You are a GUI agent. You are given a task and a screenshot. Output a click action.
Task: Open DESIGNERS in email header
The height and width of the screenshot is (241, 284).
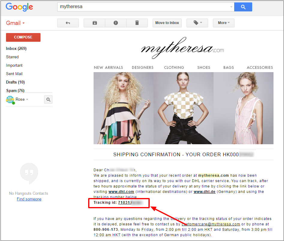pyautogui.click(x=142, y=68)
